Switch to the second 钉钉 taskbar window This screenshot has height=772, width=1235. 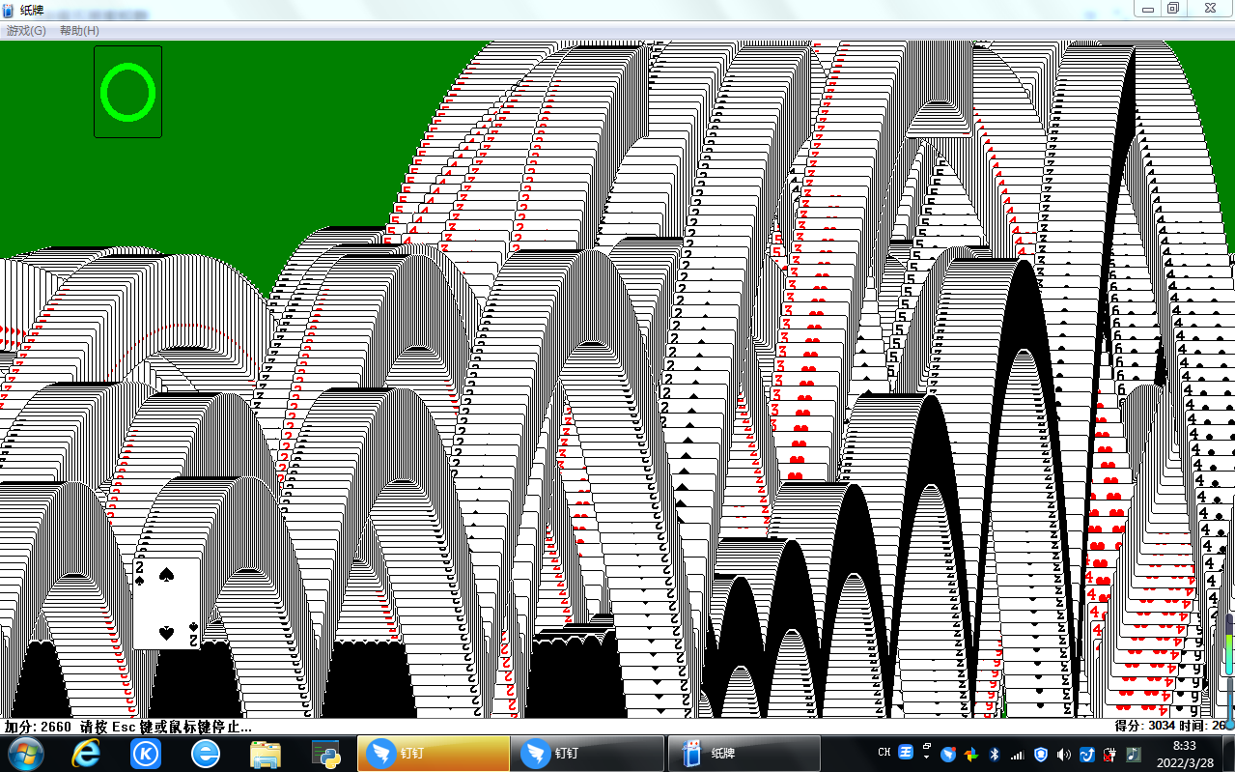[588, 754]
